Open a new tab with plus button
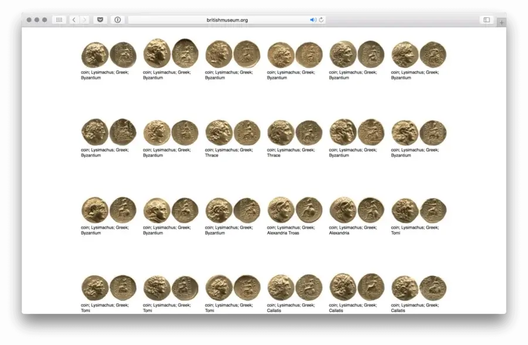The width and height of the screenshot is (528, 345). [x=501, y=22]
